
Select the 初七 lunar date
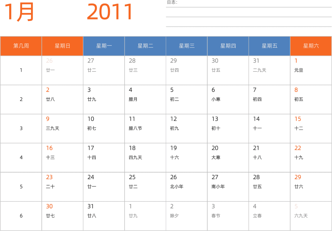coord(92,128)
